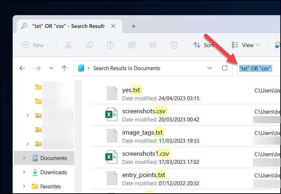The image size is (281, 194).
Task: Select Favorites in the navigation pane
Action: click(50, 186)
